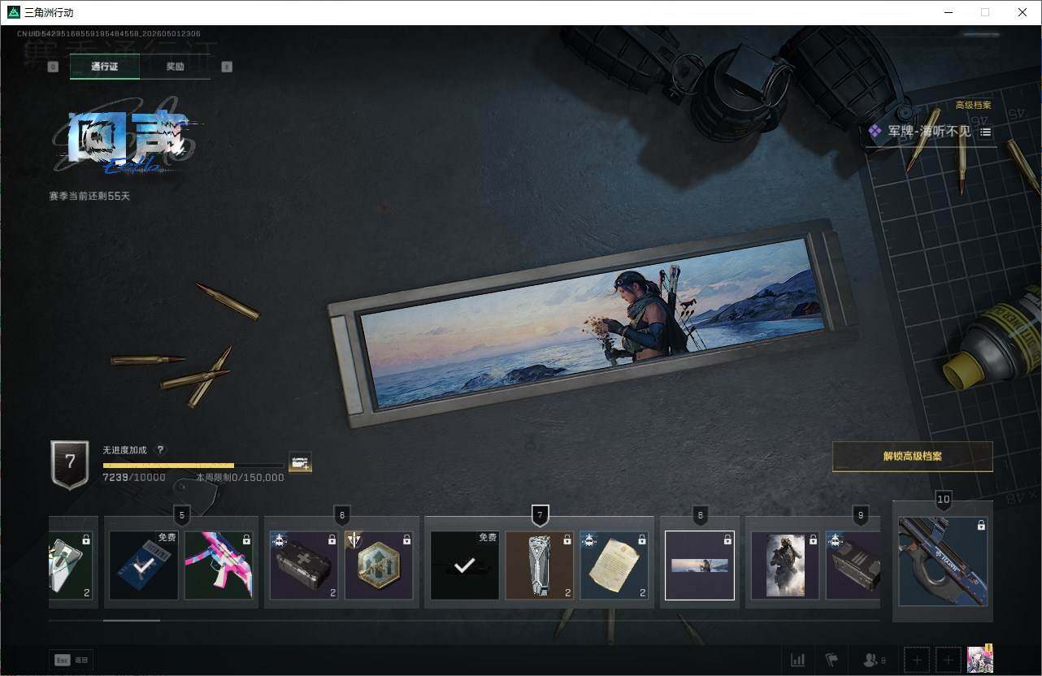Click the level 10 marker above the P90

click(x=943, y=500)
